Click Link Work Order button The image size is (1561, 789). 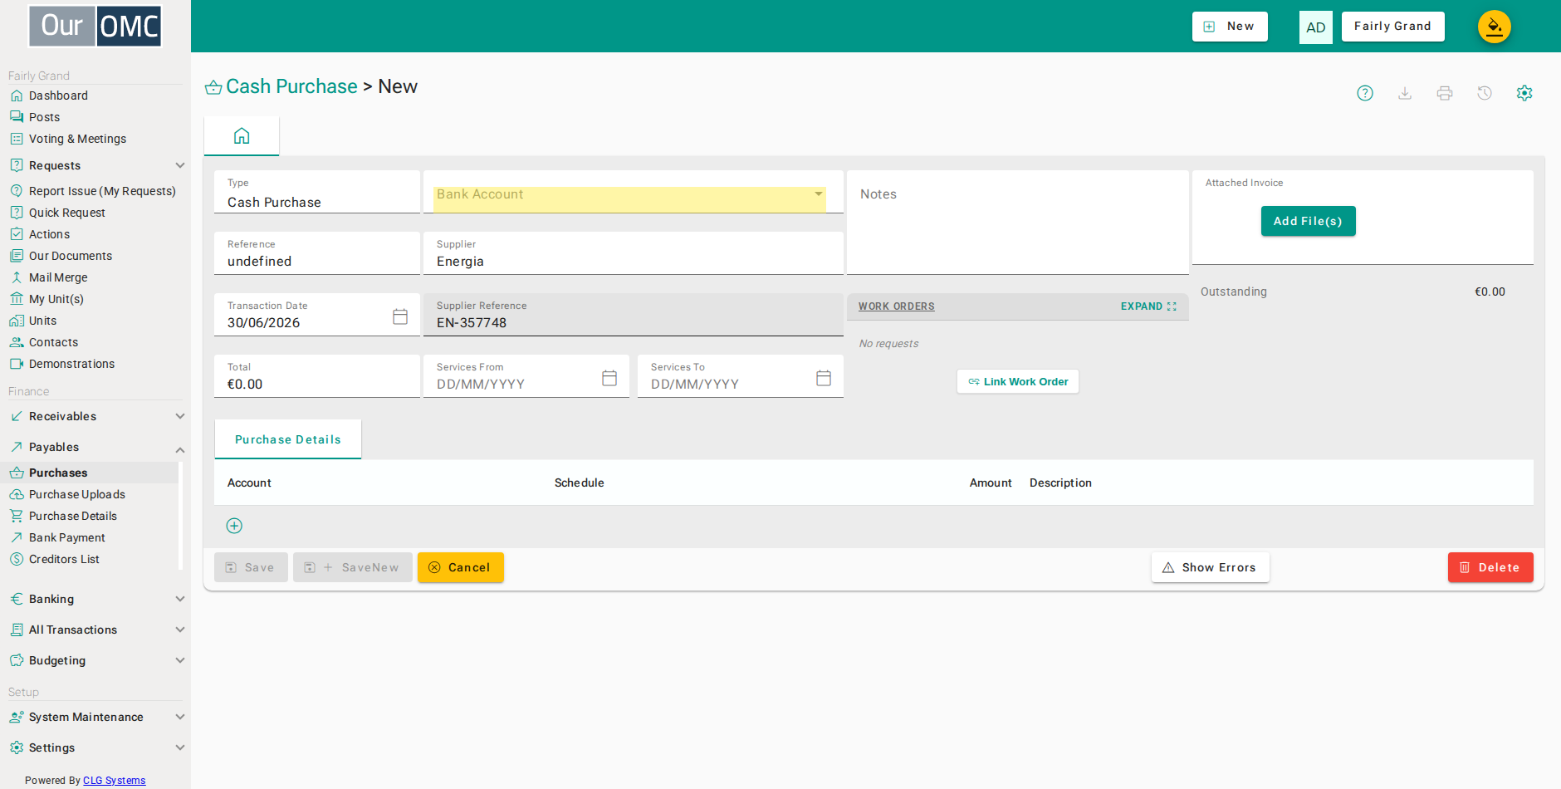(x=1018, y=382)
